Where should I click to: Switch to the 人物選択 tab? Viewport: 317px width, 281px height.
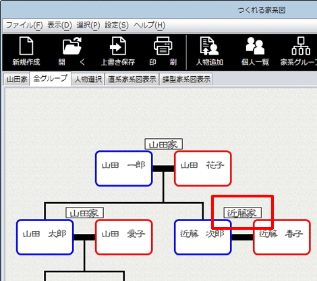tap(88, 80)
